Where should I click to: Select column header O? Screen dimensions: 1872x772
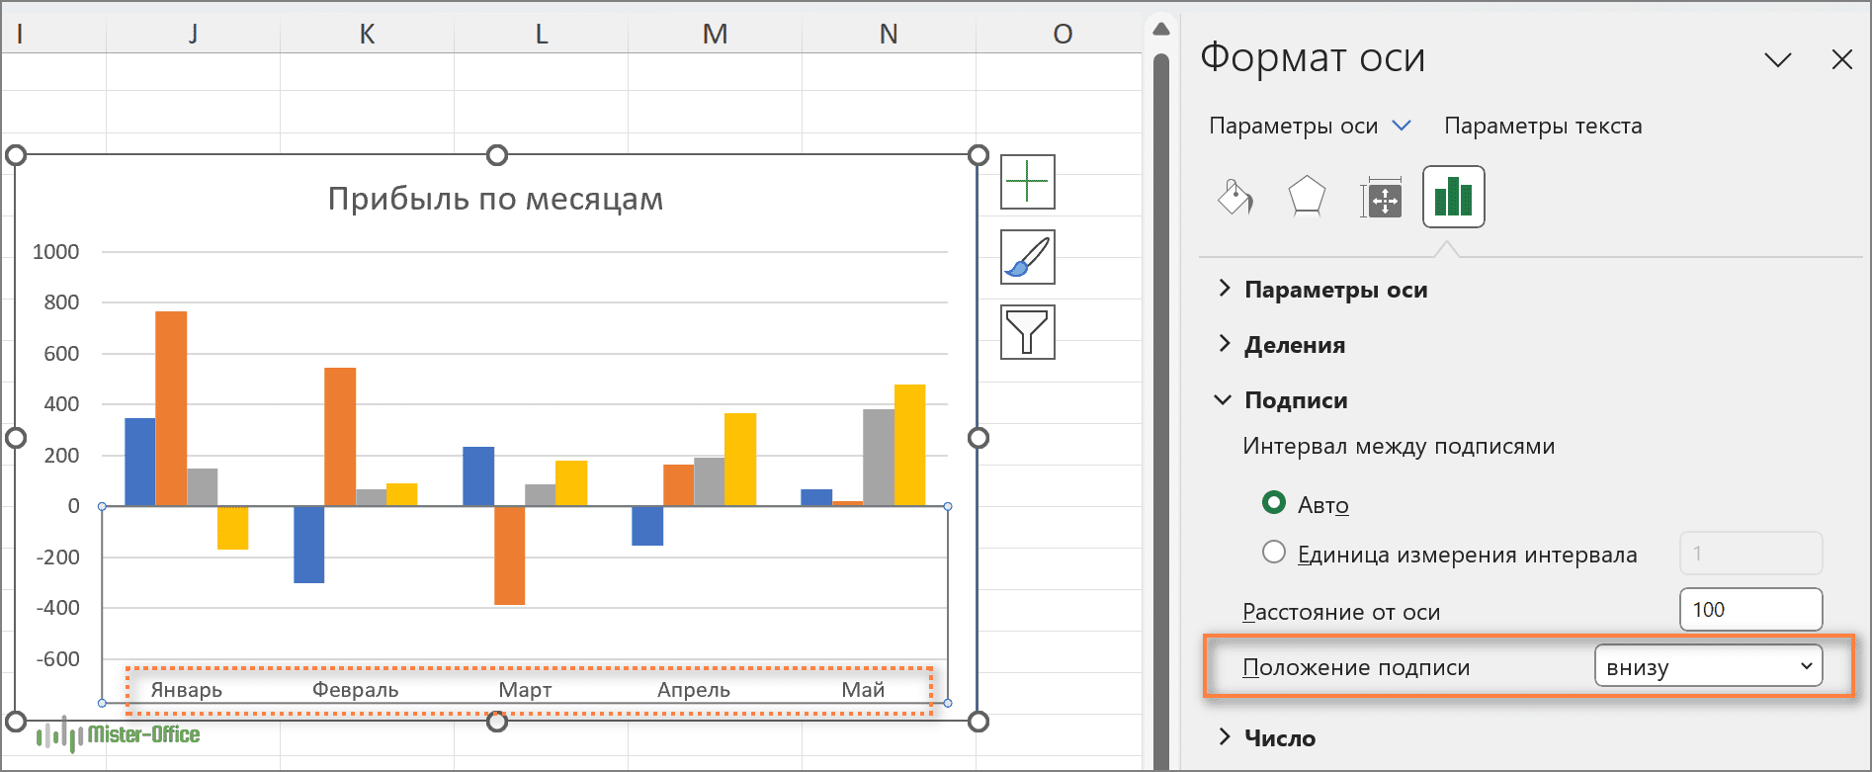(x=1063, y=34)
